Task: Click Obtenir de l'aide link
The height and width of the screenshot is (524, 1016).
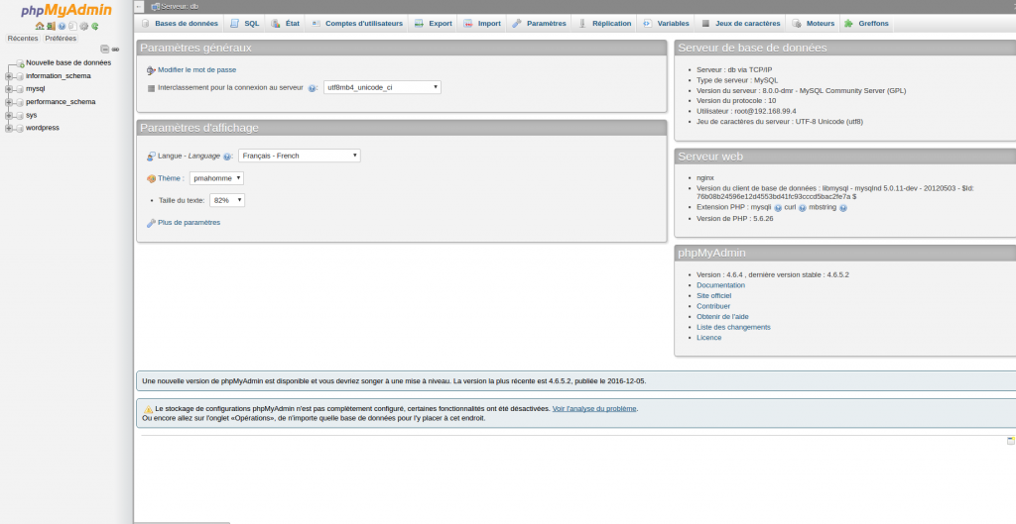Action: [722, 316]
